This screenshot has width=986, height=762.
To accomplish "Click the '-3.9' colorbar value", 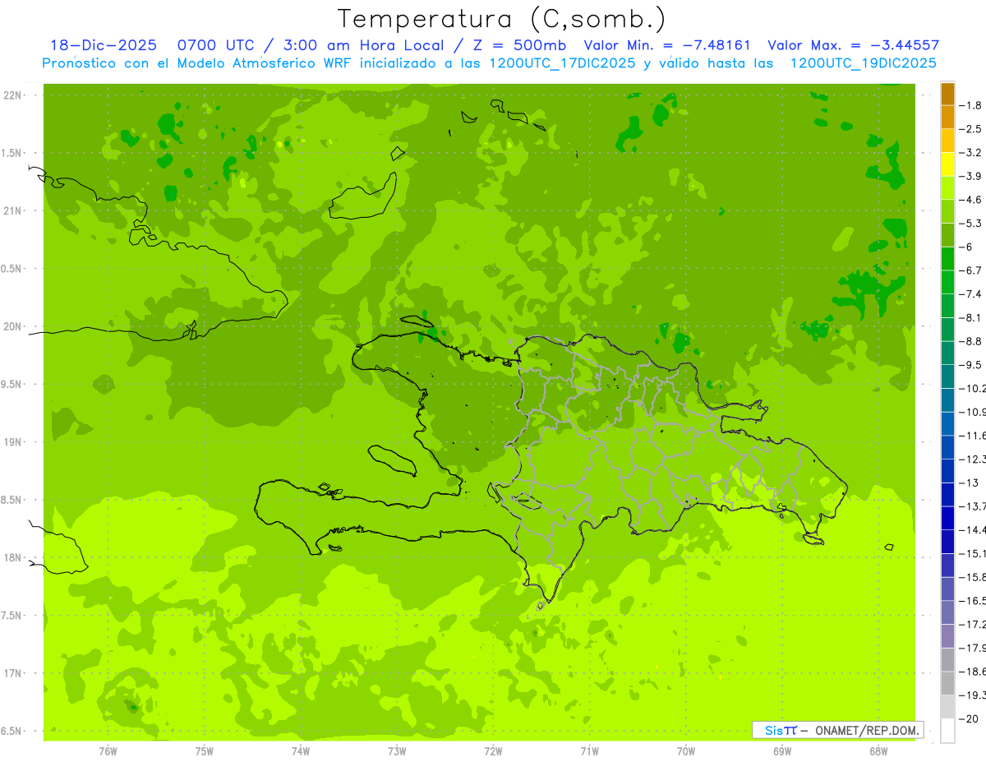I will click(971, 176).
